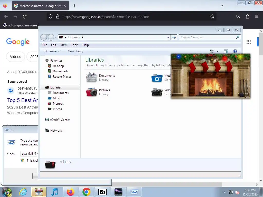The image size is (263, 197).
Task: Click the refresh arrows beside the address bar
Action: (174, 37)
